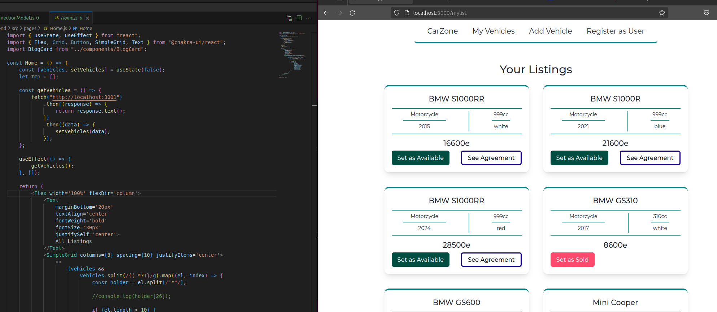Click the site information page icon
The height and width of the screenshot is (312, 717).
coord(407,13)
